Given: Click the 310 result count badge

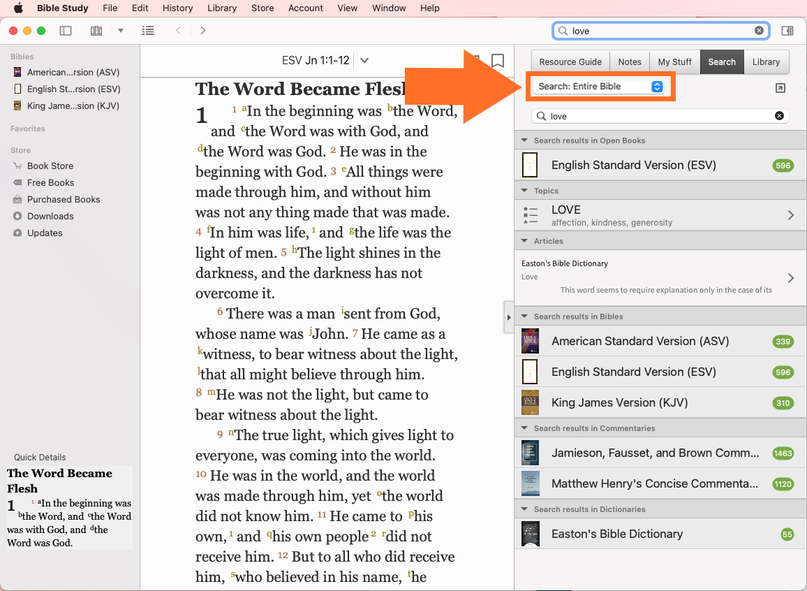Looking at the screenshot, I should pos(783,402).
